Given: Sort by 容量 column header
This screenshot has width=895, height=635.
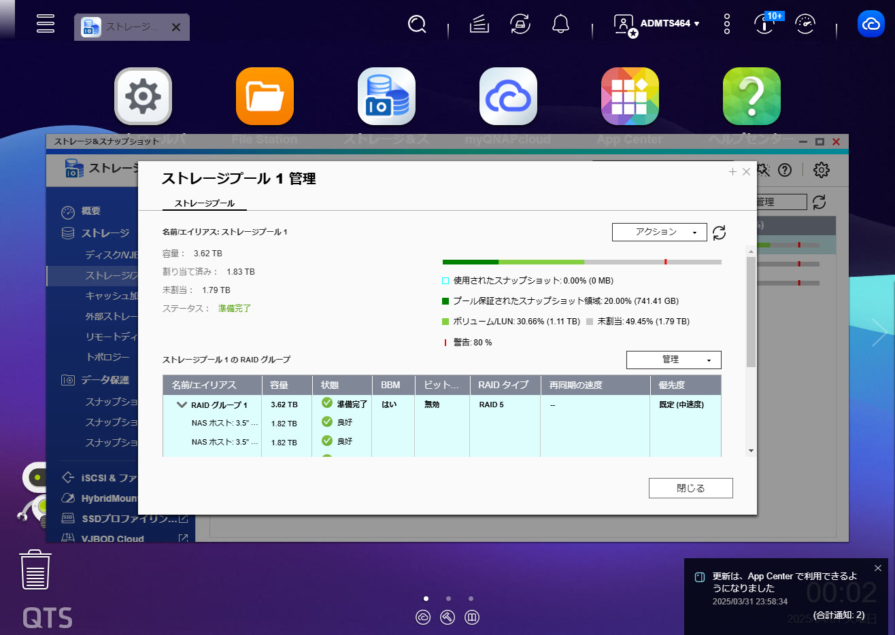Looking at the screenshot, I should (x=287, y=385).
